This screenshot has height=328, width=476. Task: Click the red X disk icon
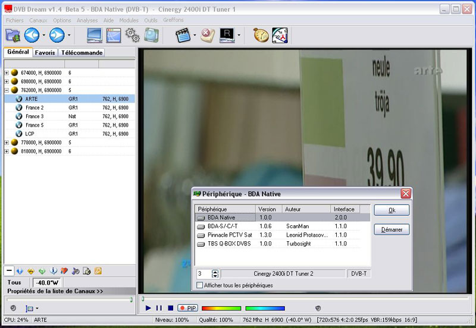(x=208, y=35)
